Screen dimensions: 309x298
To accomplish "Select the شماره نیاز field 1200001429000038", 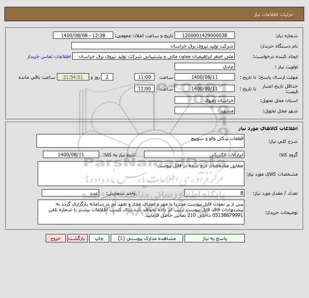I will [205, 35].
